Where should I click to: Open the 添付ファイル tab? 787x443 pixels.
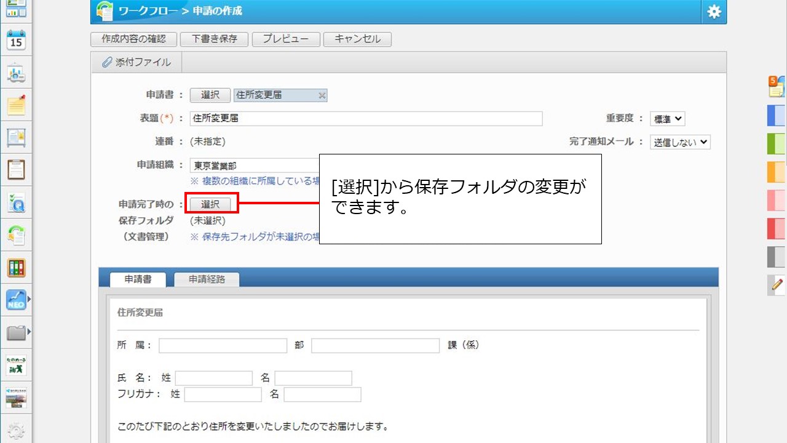click(x=136, y=62)
